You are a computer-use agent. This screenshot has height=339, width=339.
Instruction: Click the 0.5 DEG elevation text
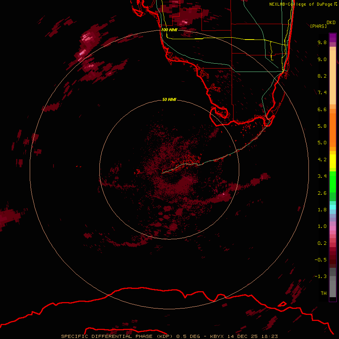click(x=188, y=336)
